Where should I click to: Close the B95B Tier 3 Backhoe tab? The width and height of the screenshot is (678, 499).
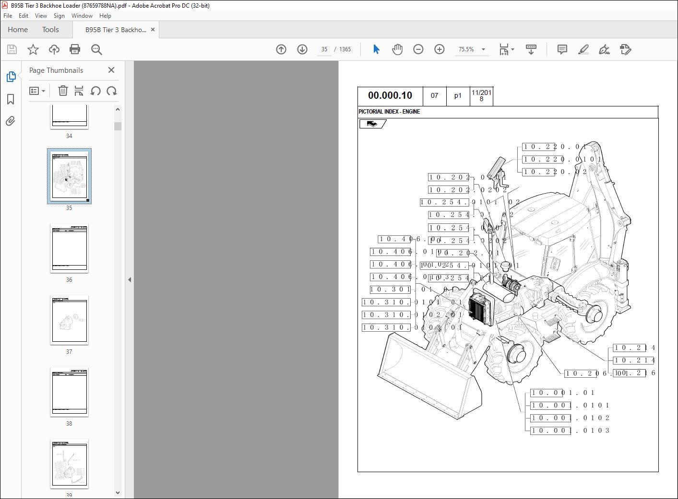coord(153,30)
